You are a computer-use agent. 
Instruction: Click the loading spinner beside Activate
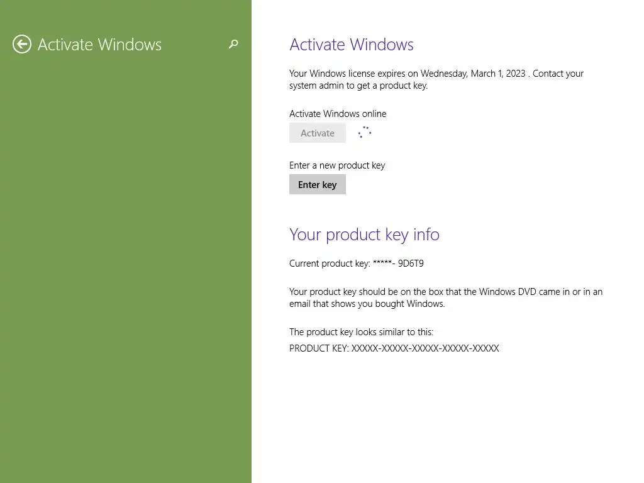(364, 132)
